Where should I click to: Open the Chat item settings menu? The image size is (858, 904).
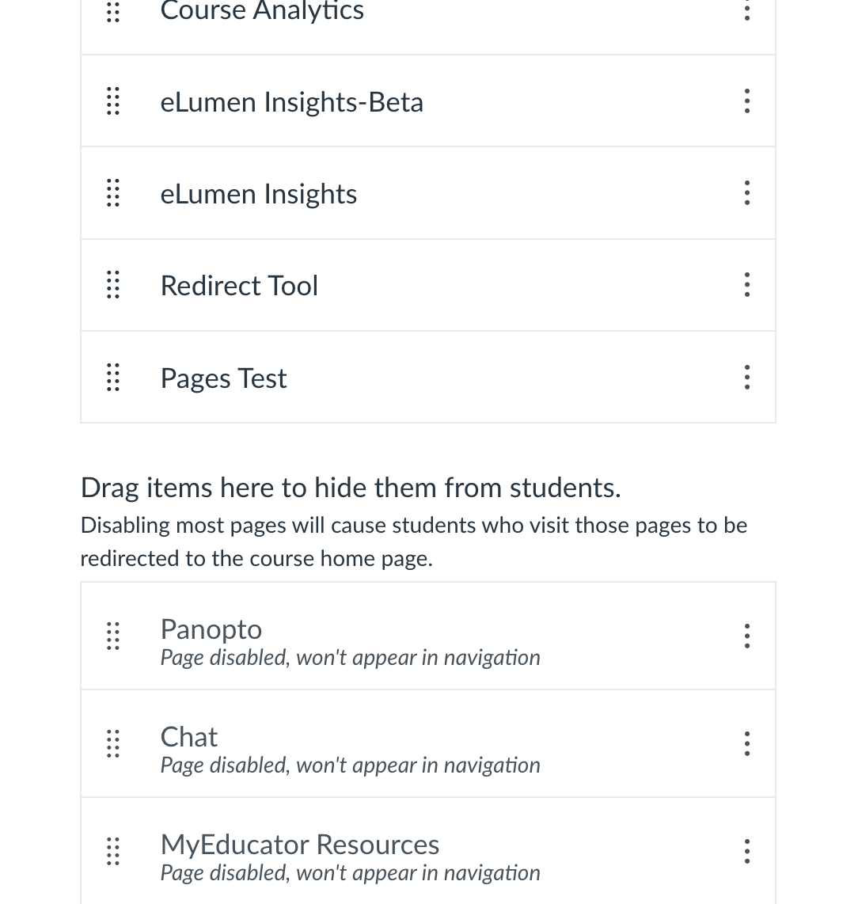pyautogui.click(x=746, y=743)
